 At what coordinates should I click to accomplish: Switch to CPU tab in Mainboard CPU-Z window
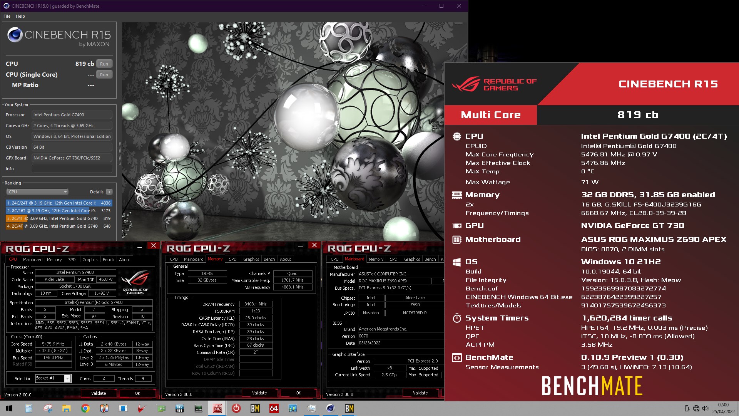[335, 259]
